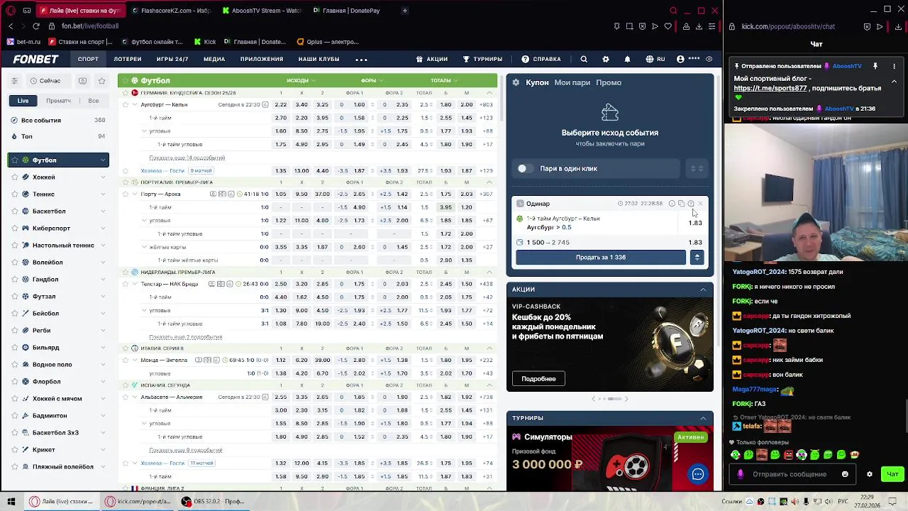Click 'Показать еще 14 подсобытий' link
Screen dimensions: 908x511
coord(187,158)
